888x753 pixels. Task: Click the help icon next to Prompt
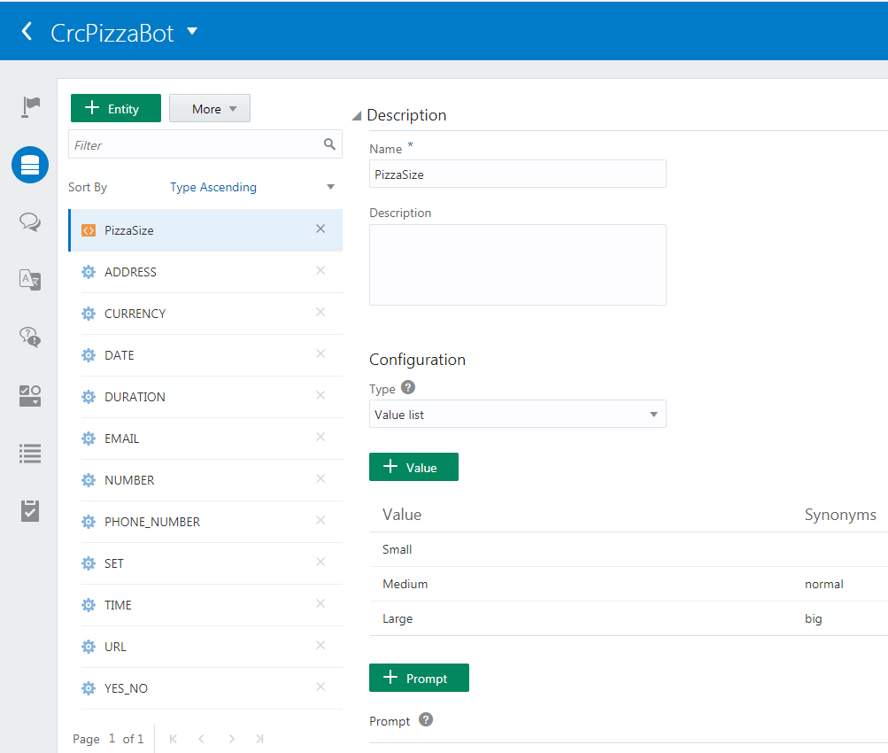[425, 720]
